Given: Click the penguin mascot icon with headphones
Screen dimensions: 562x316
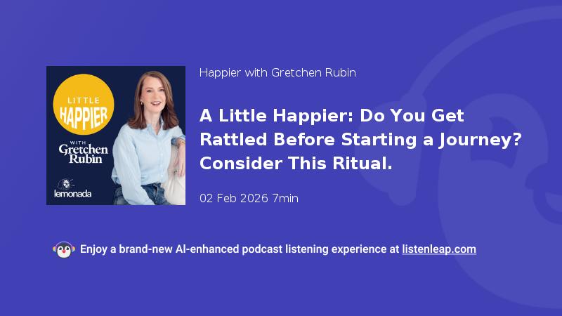Looking at the screenshot, I should pyautogui.click(x=64, y=250).
